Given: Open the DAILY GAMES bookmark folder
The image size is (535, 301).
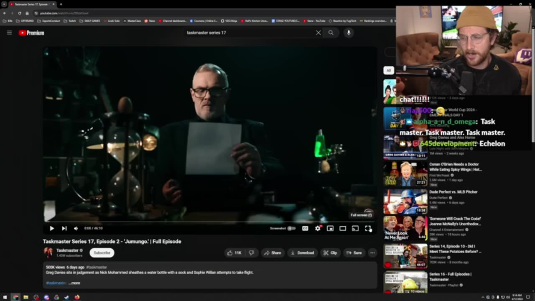Looking at the screenshot, I should coord(90,20).
